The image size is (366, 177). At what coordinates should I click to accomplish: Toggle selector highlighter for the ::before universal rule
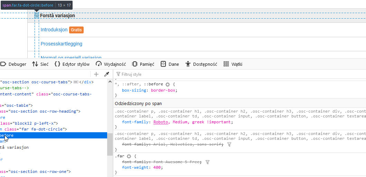tap(168, 84)
